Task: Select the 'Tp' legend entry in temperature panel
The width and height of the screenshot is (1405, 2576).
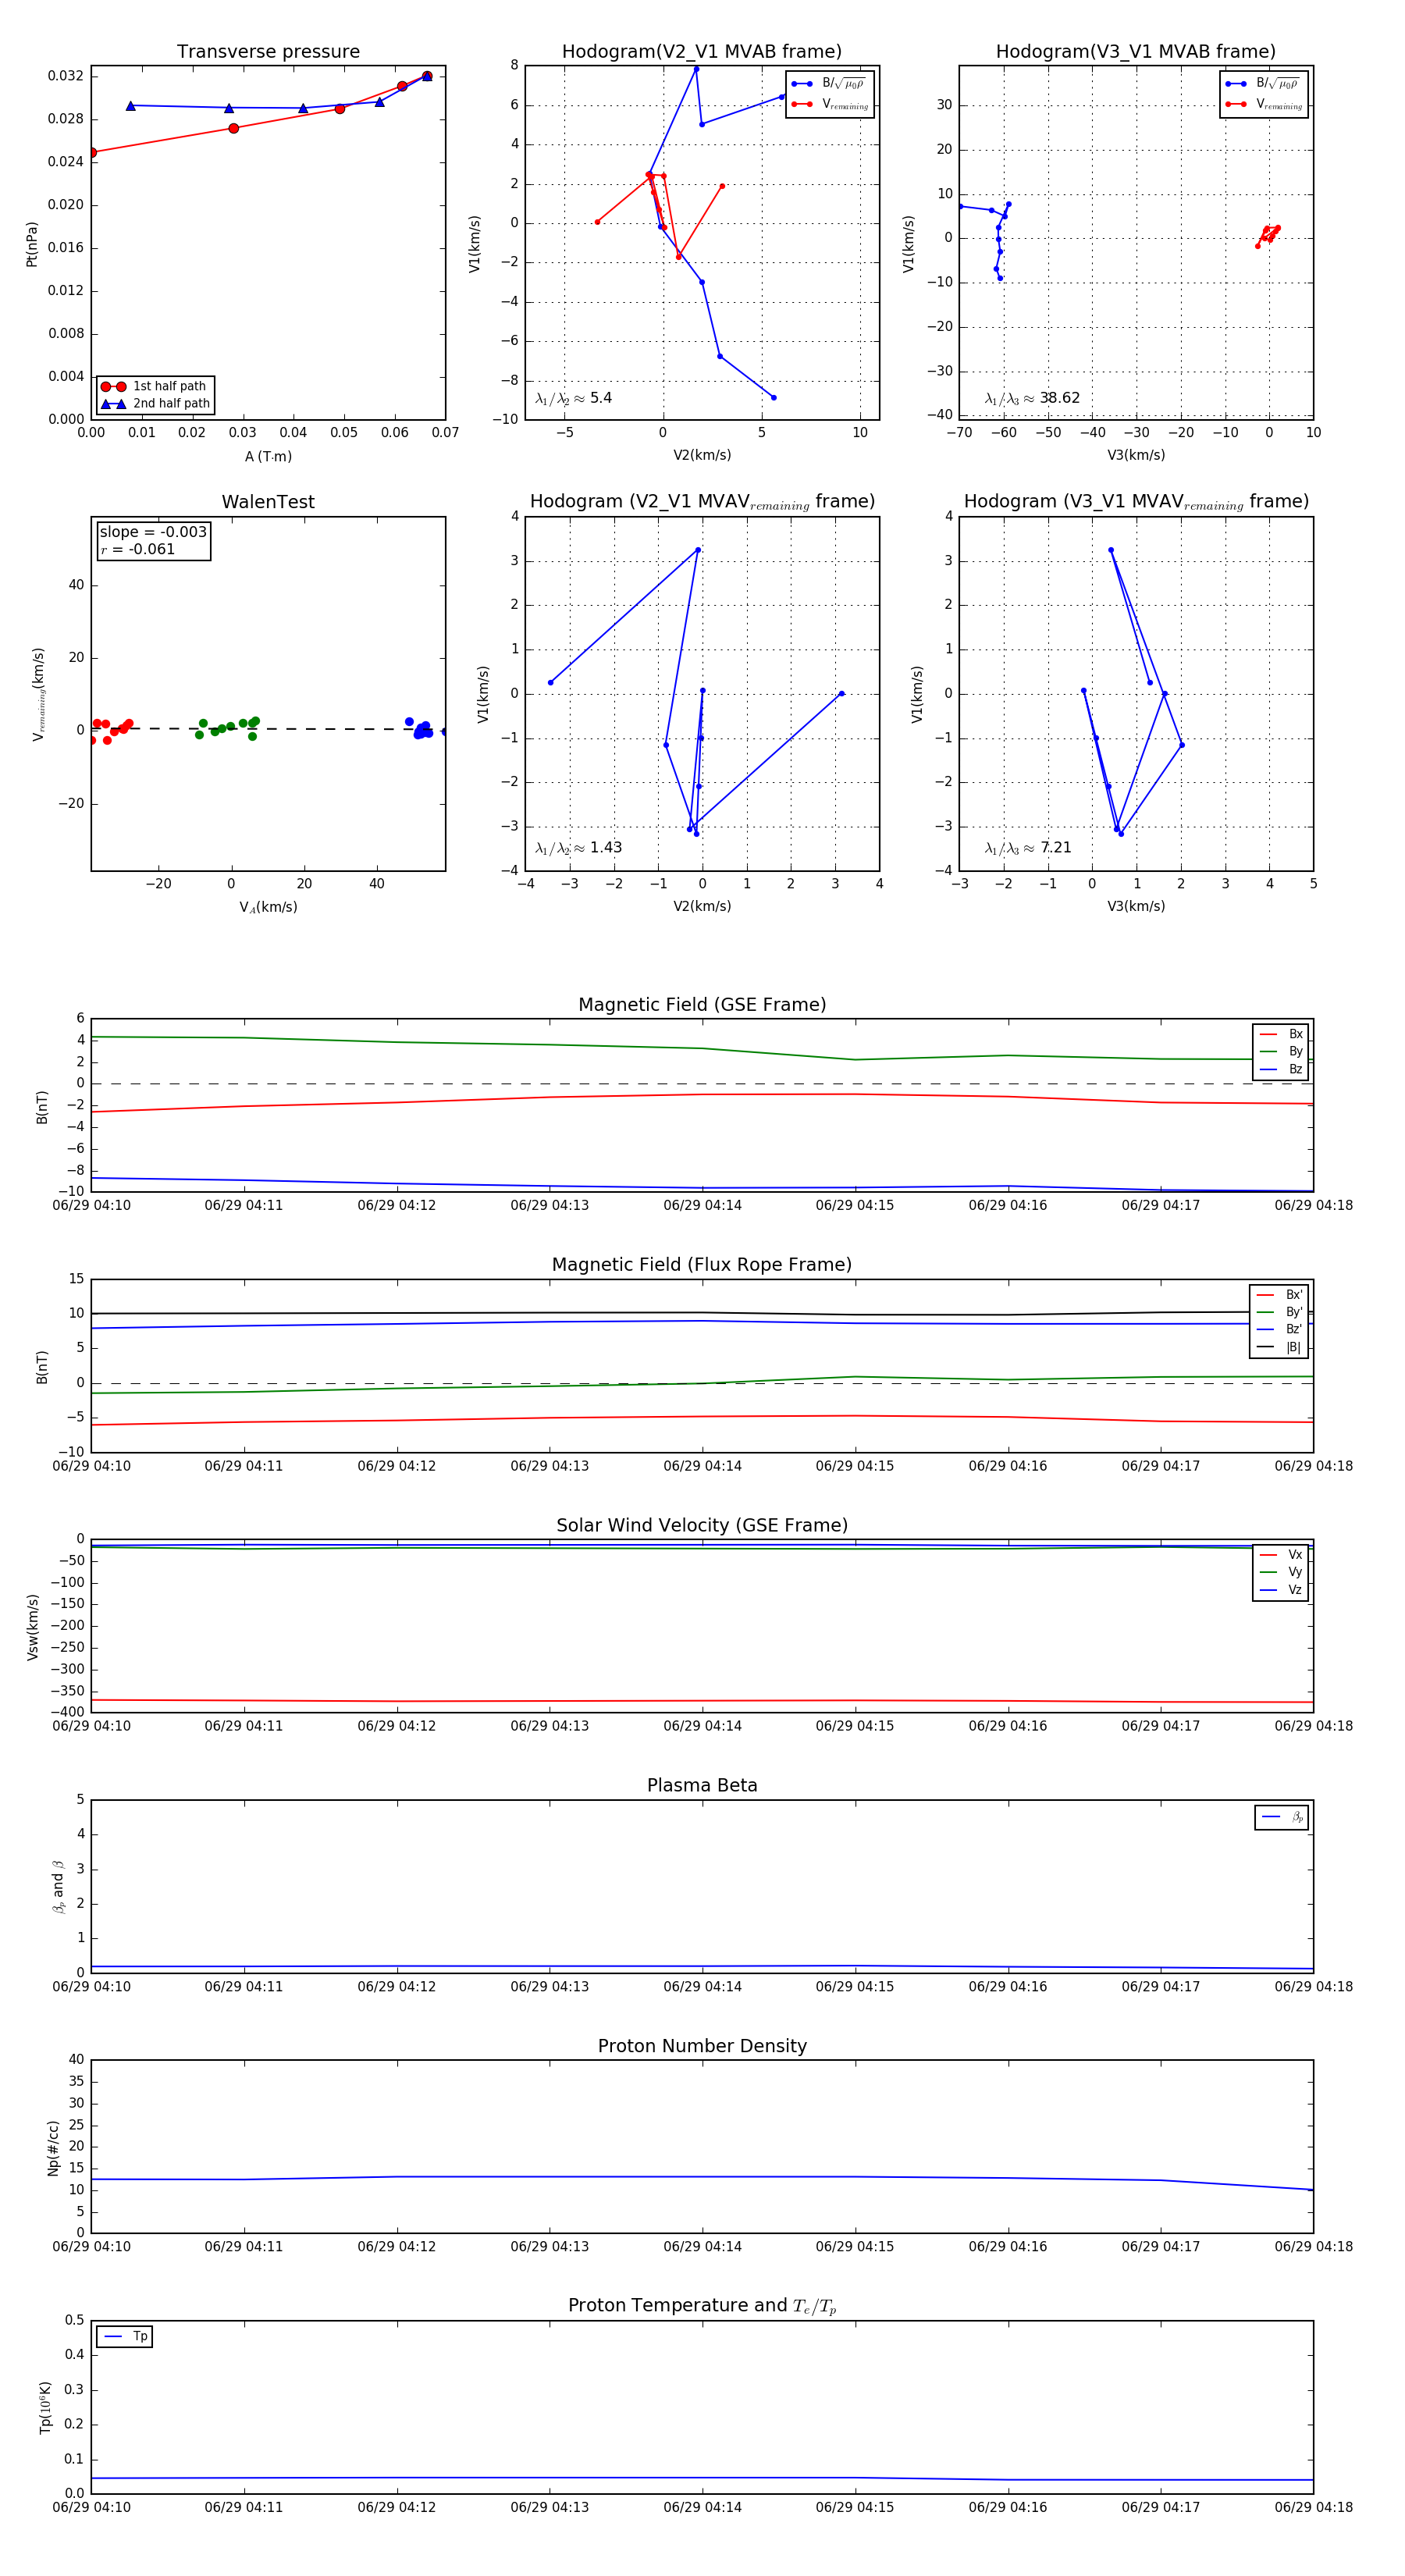Action: (x=126, y=2337)
